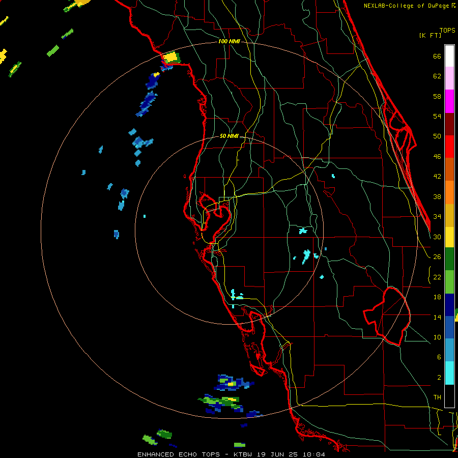
Task: Click the ENHANCED ECHO TOPS product title
Action: (x=179, y=454)
